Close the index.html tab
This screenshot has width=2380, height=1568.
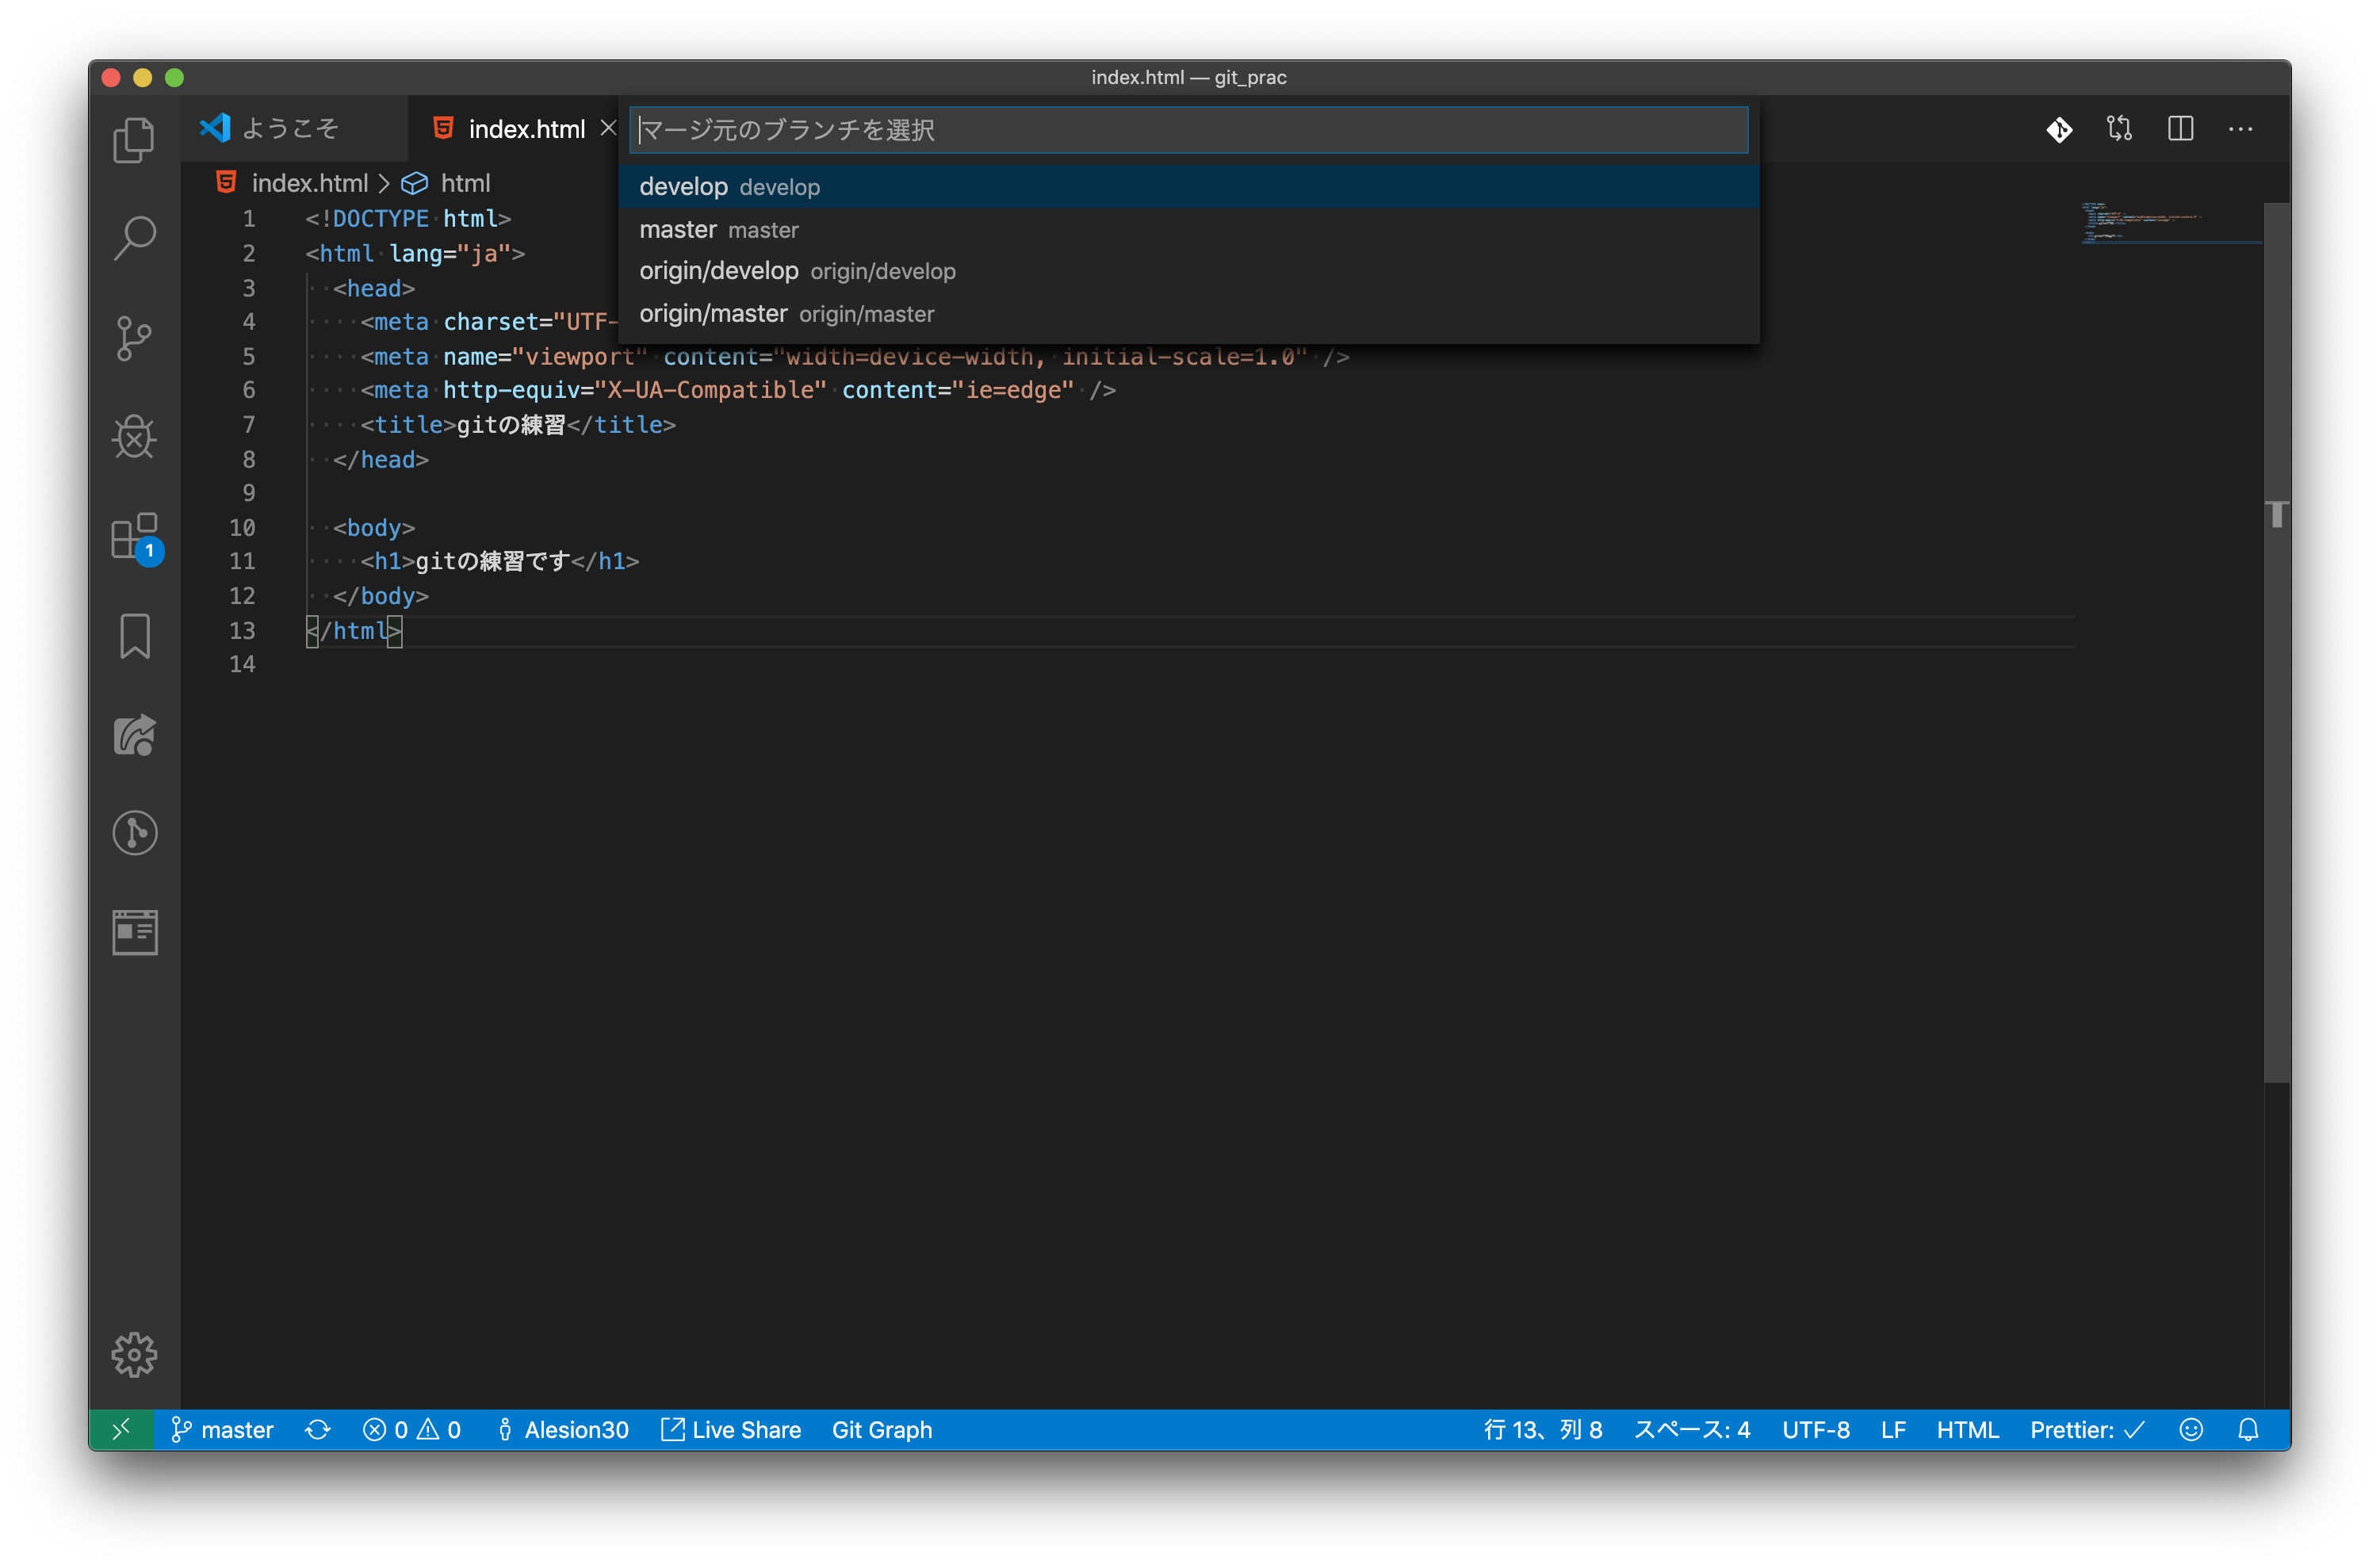608,128
